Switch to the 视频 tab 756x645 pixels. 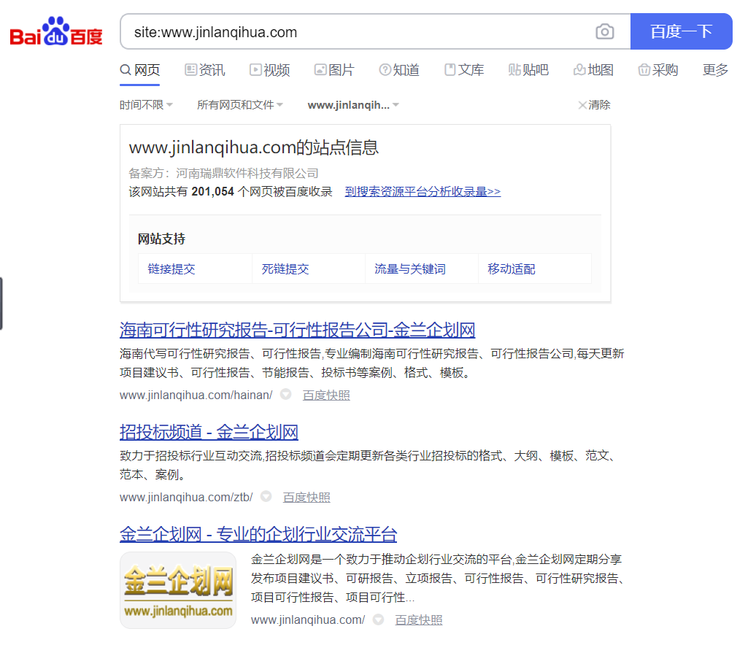269,70
